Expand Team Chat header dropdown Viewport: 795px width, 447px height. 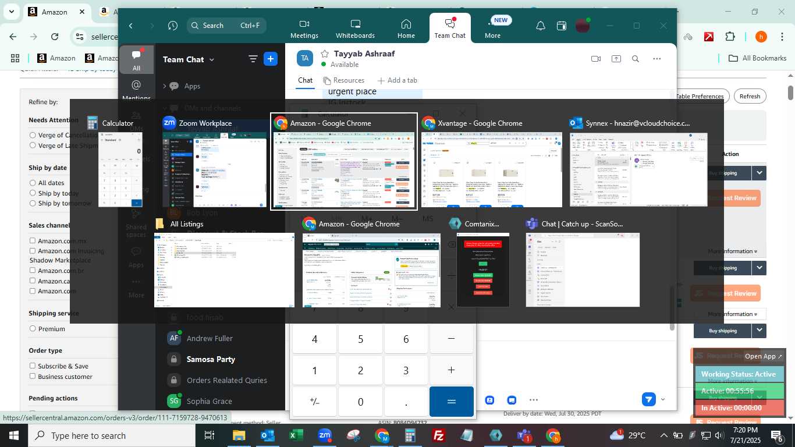coord(212,59)
